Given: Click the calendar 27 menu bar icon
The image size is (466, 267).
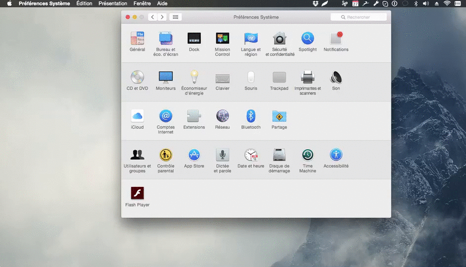Looking at the screenshot, I should (x=355, y=3).
